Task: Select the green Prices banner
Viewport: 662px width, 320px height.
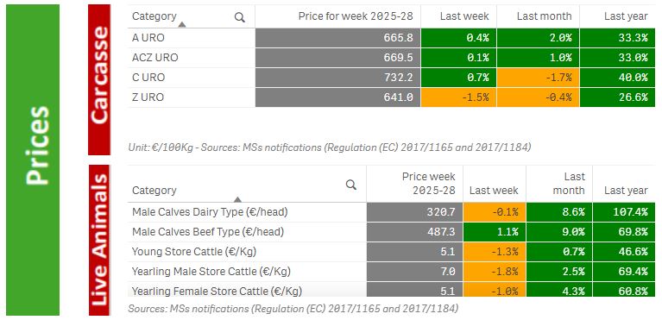Action: click(x=33, y=160)
